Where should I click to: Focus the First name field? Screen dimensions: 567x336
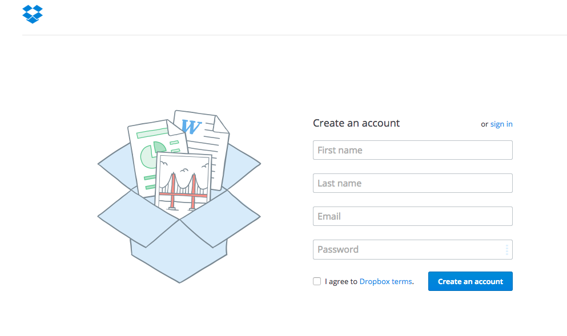coord(413,150)
